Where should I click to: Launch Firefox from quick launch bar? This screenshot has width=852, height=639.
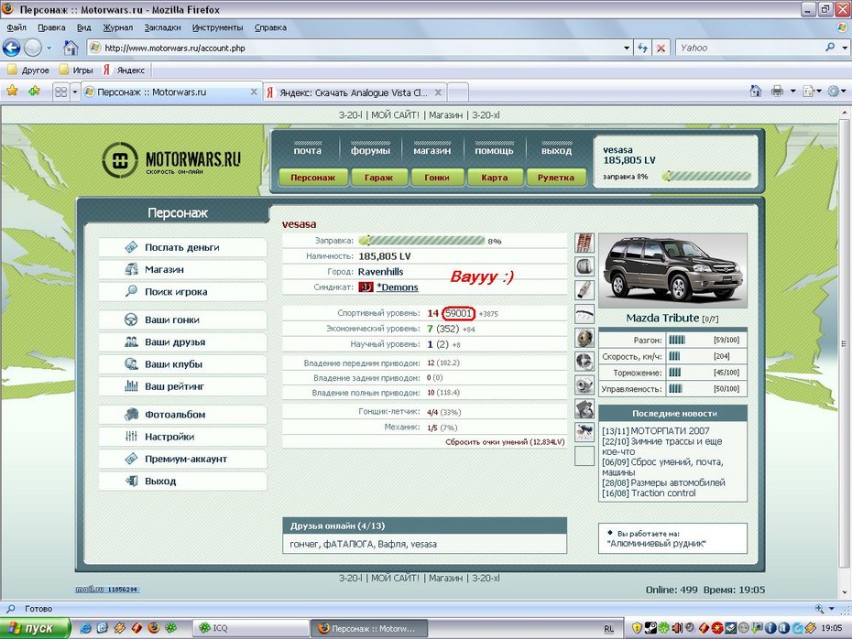[x=154, y=628]
